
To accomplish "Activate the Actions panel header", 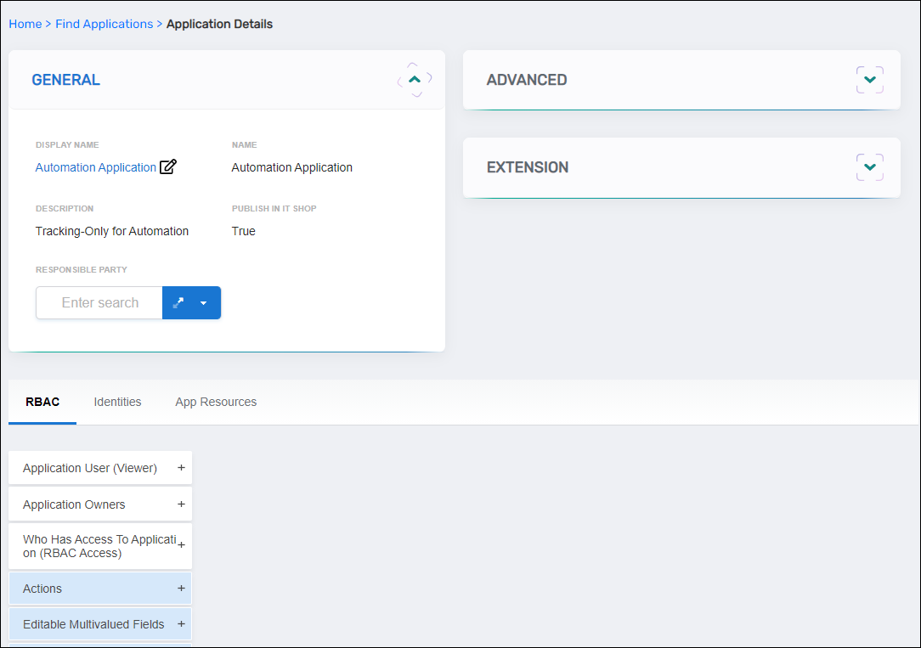I will (85, 588).
